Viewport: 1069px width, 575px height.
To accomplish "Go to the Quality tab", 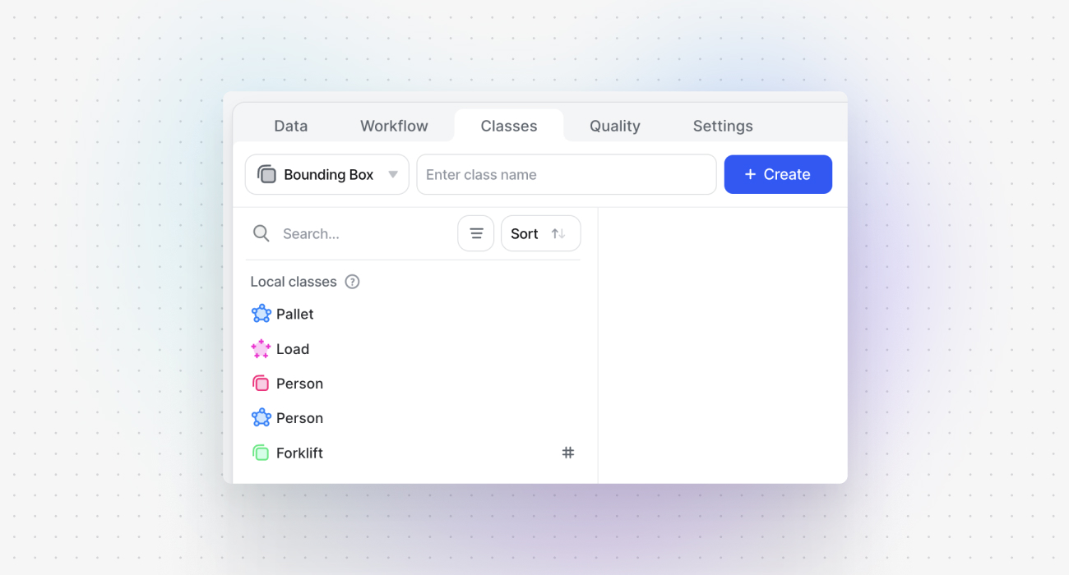I will point(615,126).
